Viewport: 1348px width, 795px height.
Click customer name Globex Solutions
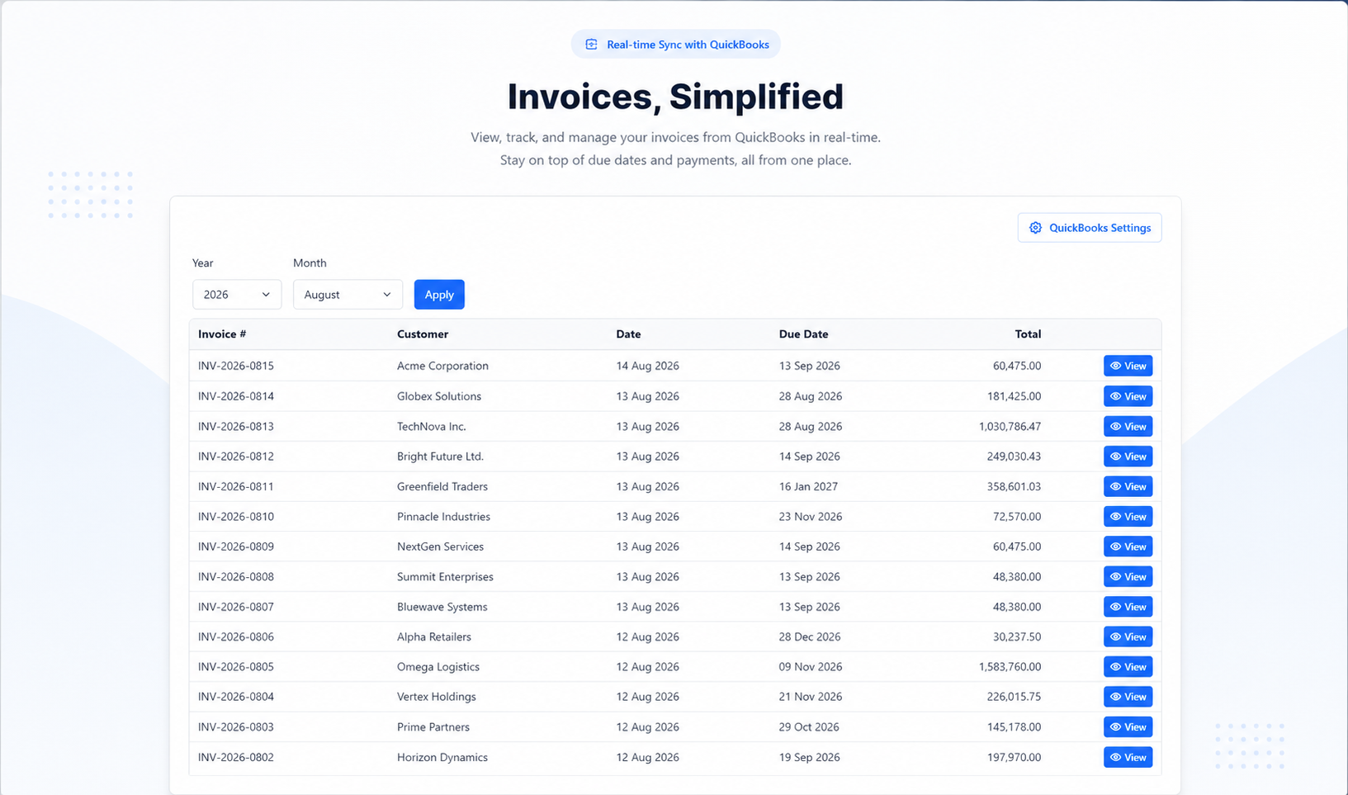point(439,396)
